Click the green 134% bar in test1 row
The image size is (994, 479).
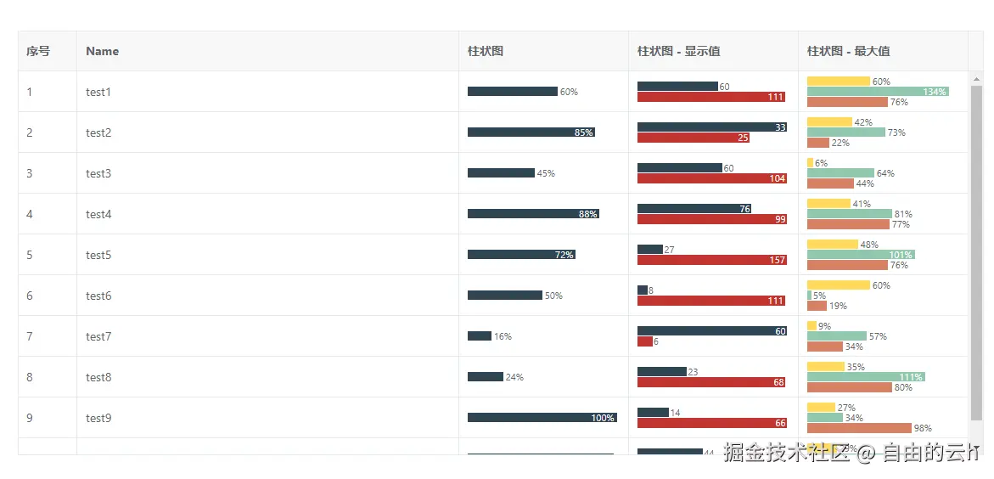[878, 92]
